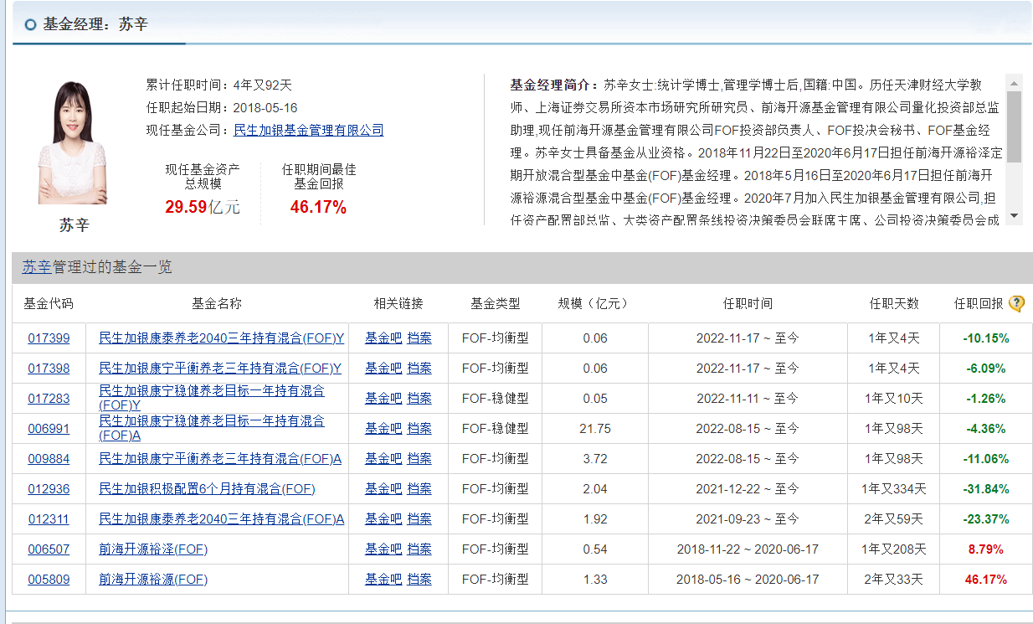1033x624 pixels.
Task: Open fund 前海开源裕源(FOF)
Action: (153, 580)
